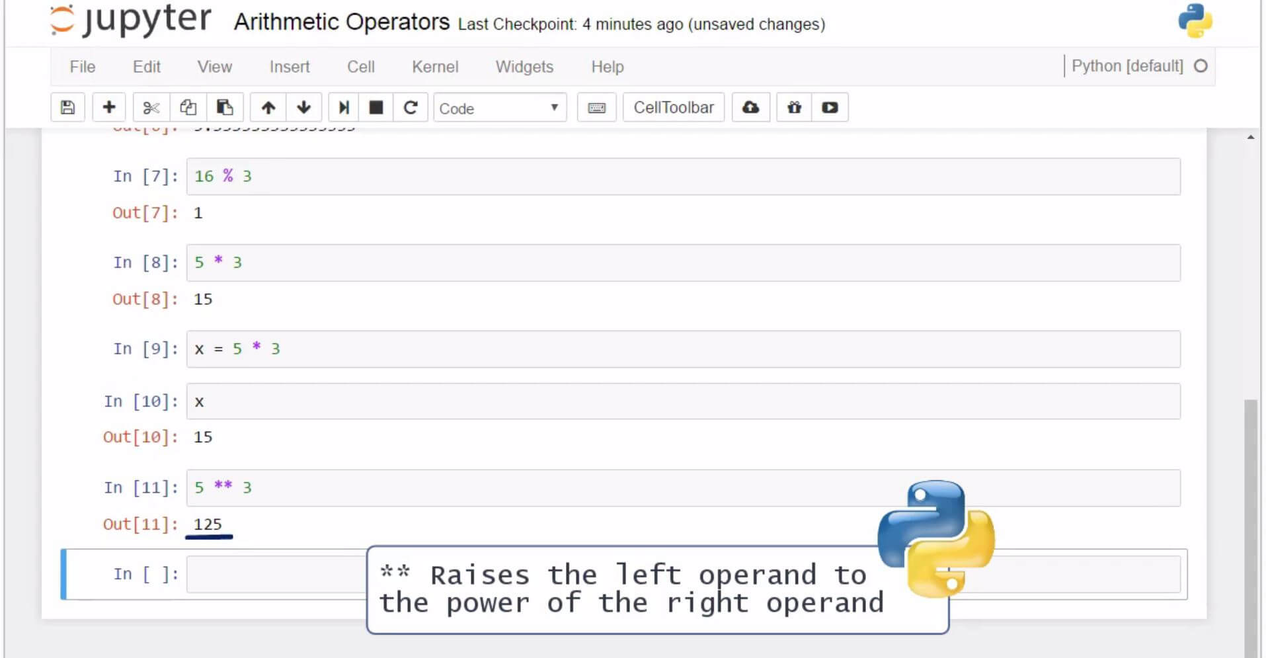
Task: Move selected cell up arrow
Action: coord(268,108)
